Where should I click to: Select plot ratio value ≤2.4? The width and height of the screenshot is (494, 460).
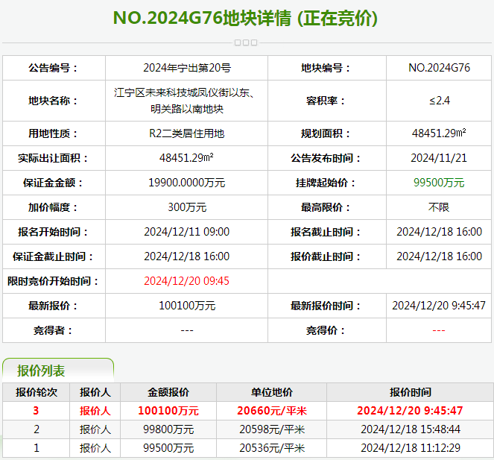[x=439, y=101]
